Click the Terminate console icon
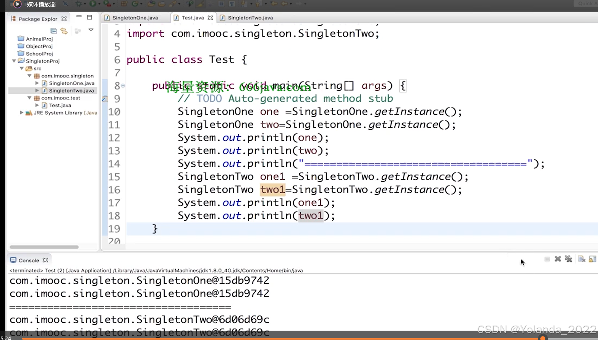The image size is (598, 340). pos(547,259)
